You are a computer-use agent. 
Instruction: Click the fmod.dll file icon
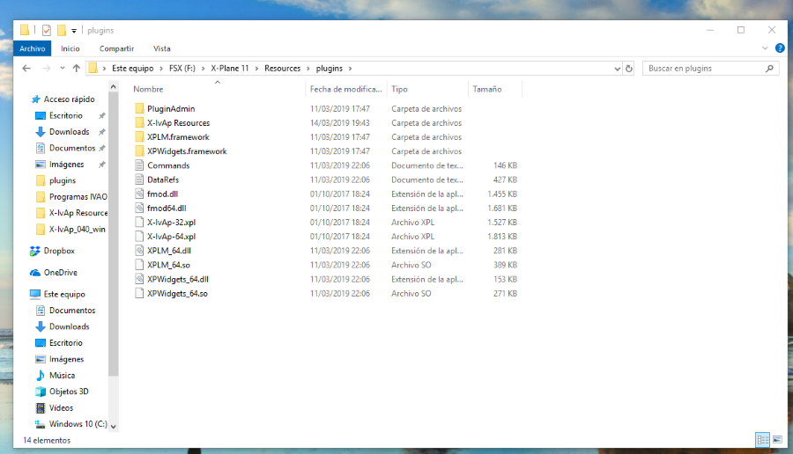click(139, 194)
